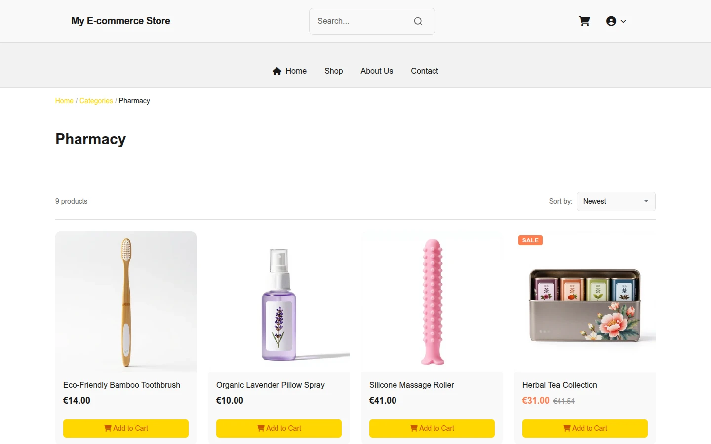The width and height of the screenshot is (711, 444).
Task: Add Organic Lavender Pillow Spray to cart
Action: (279, 428)
